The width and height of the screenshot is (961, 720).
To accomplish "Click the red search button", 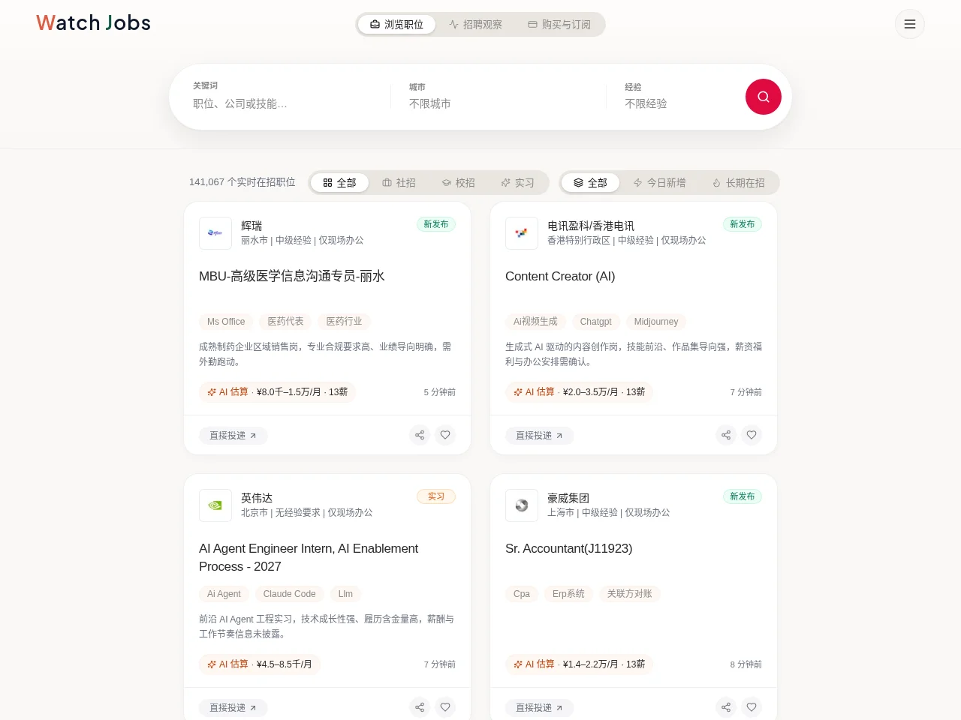I will tap(764, 97).
